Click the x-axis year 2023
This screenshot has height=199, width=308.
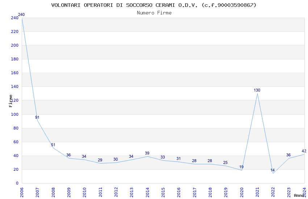[x=289, y=192]
